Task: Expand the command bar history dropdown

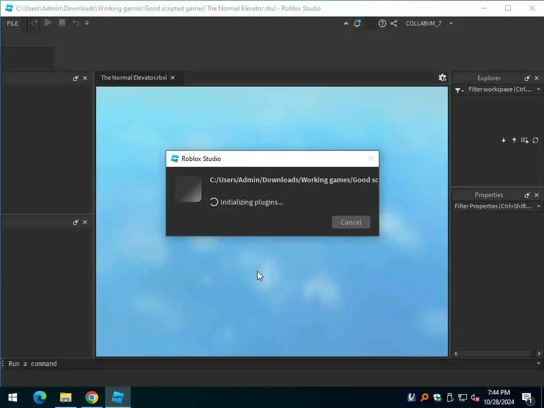Action: (x=539, y=363)
